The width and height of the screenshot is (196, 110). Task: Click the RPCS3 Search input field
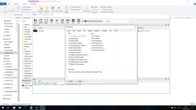click(x=116, y=21)
